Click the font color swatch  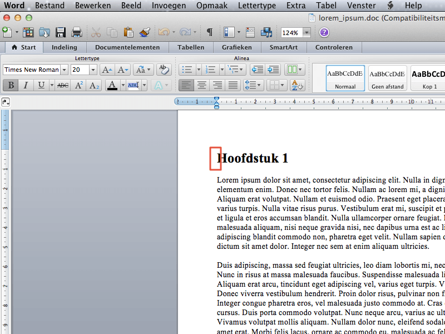click(x=112, y=85)
